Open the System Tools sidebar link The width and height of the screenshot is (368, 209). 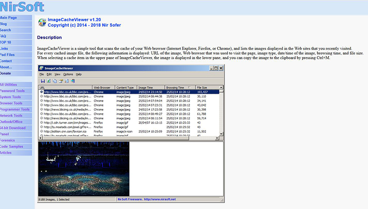tap(16, 97)
